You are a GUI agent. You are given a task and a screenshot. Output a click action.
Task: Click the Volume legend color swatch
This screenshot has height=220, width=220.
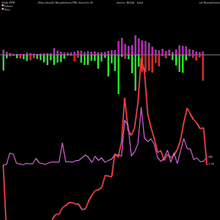click(x=3, y=6)
